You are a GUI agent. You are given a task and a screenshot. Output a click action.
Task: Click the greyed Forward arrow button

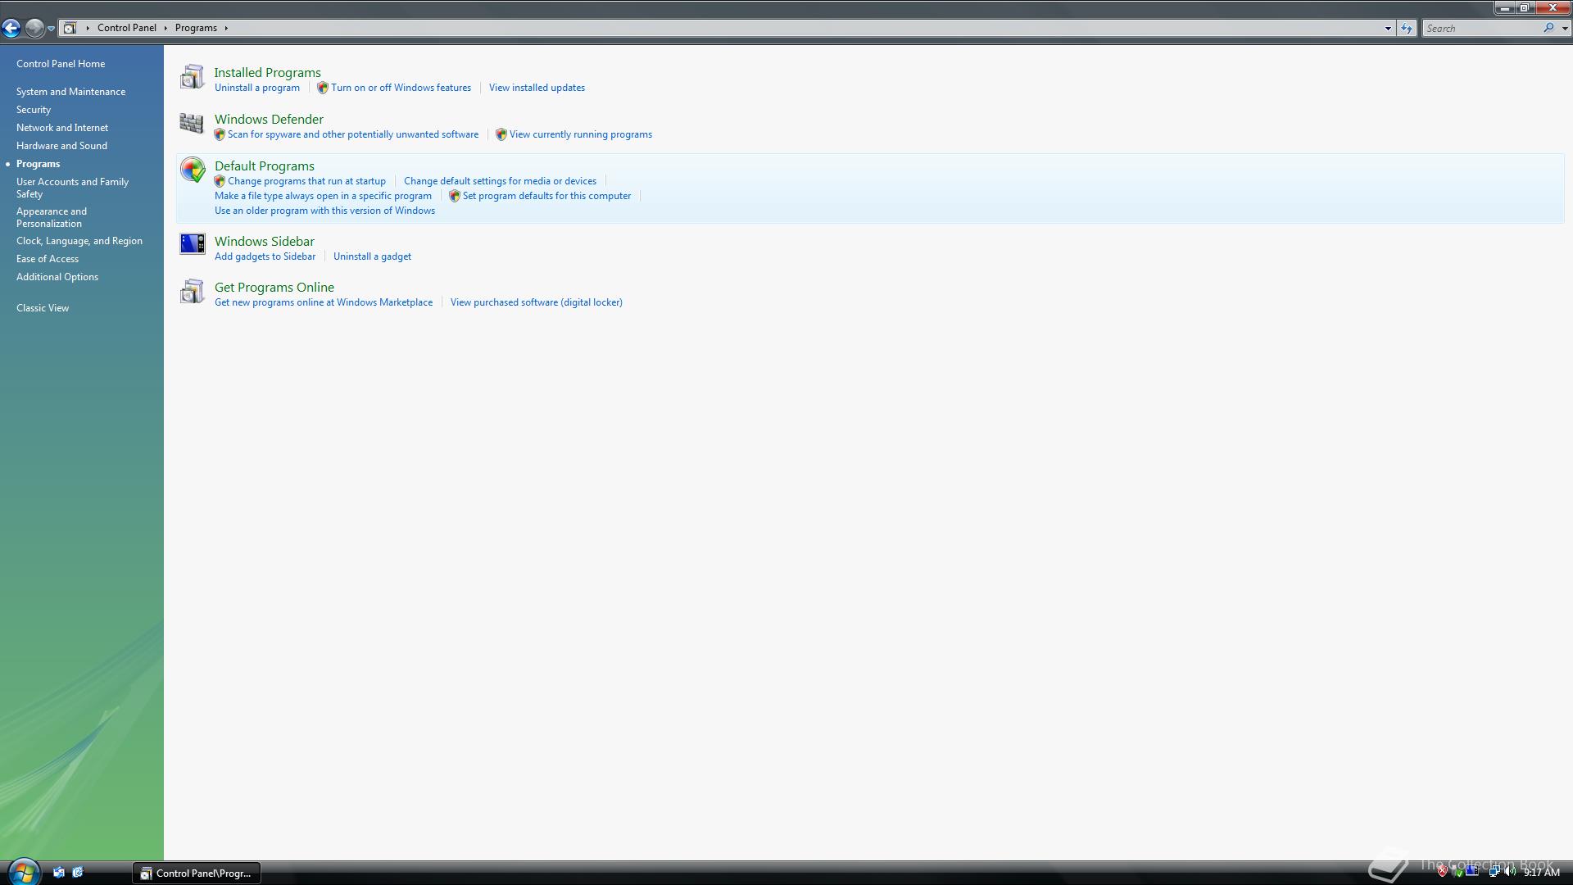34,28
